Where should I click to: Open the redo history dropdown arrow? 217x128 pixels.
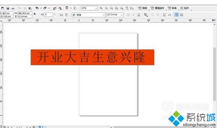tap(49, 8)
